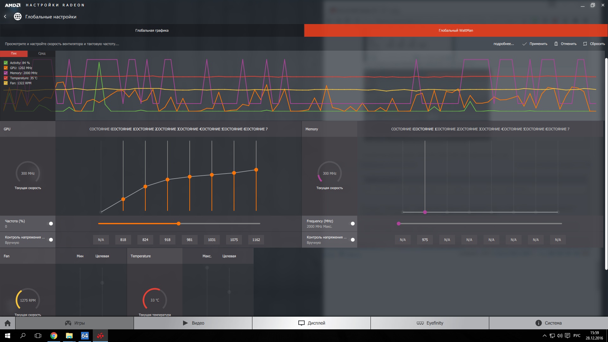Click the Apply checkmark button

[x=535, y=44]
